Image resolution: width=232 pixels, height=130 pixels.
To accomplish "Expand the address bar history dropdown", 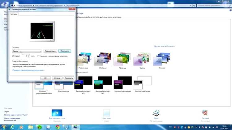I will (x=191, y=6).
